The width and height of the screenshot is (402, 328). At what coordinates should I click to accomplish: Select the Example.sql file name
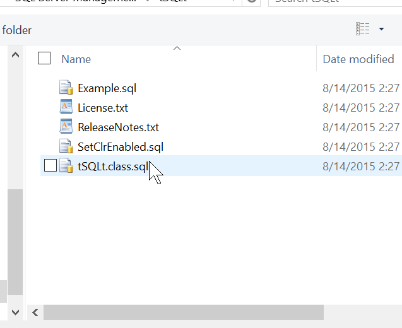click(x=107, y=88)
